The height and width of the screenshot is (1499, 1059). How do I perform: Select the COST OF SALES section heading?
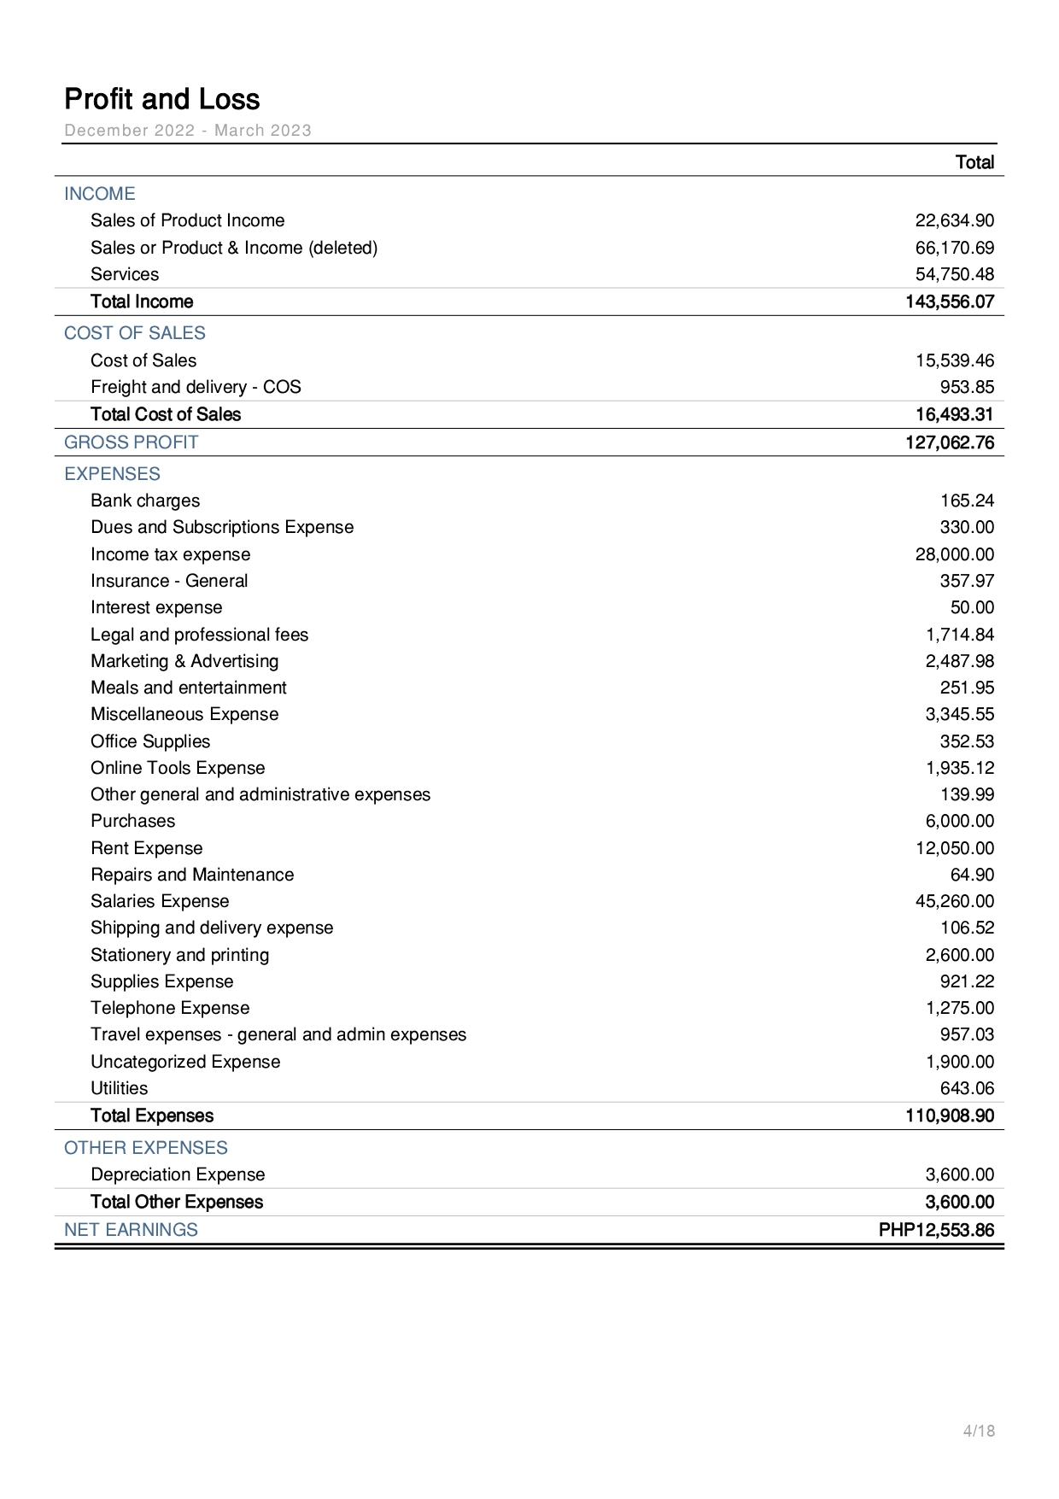(135, 333)
